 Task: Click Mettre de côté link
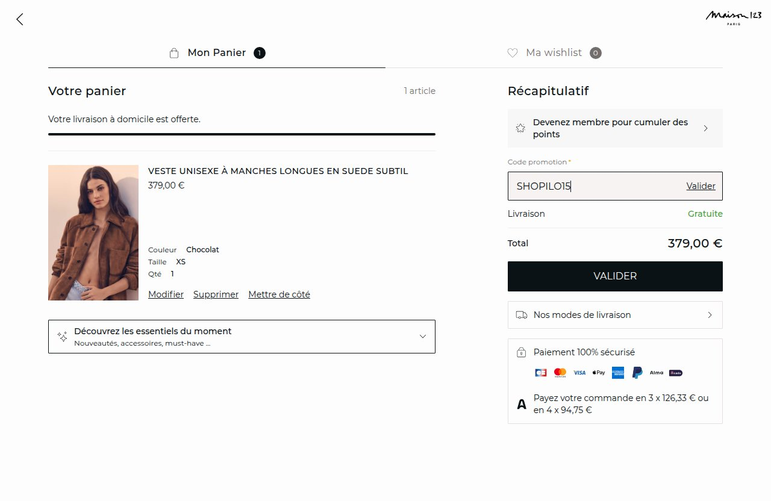279,294
